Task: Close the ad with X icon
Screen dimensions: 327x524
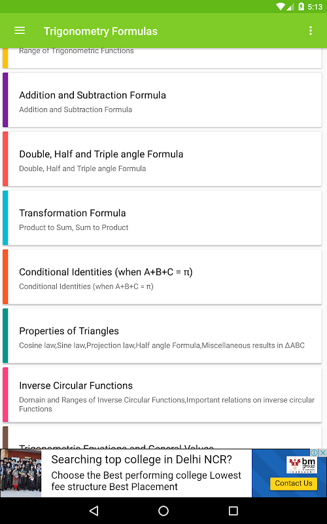Action: [x=322, y=453]
